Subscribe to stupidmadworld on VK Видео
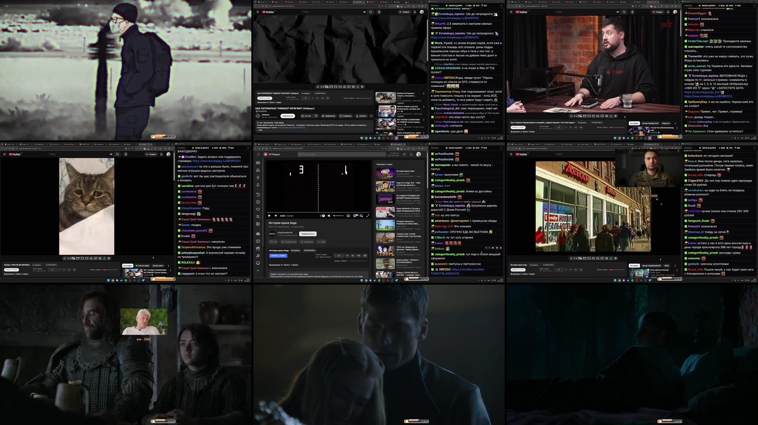Viewport: 758px width, 425px height. (x=308, y=234)
